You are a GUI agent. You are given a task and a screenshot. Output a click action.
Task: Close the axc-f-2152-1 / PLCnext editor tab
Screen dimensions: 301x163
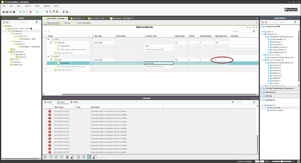[66, 18]
